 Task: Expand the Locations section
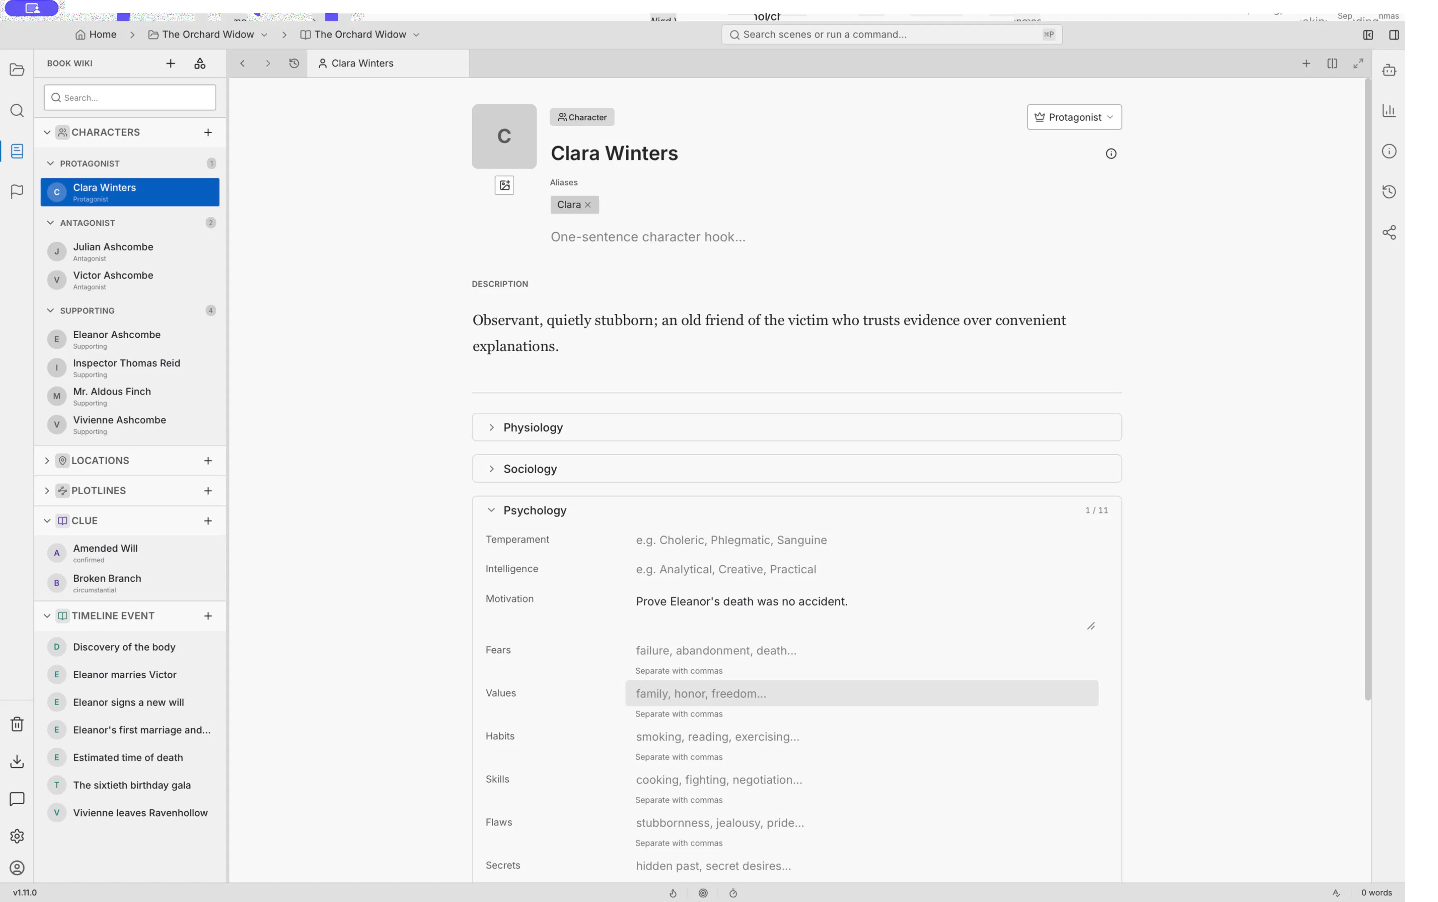[x=47, y=461]
